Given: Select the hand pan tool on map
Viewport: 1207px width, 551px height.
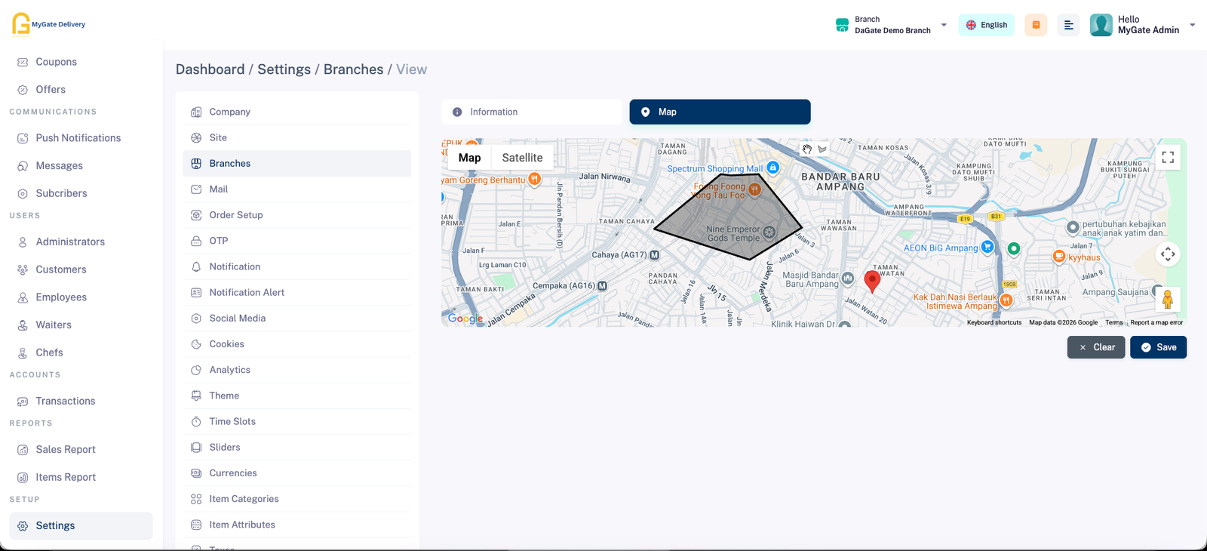Looking at the screenshot, I should (807, 149).
